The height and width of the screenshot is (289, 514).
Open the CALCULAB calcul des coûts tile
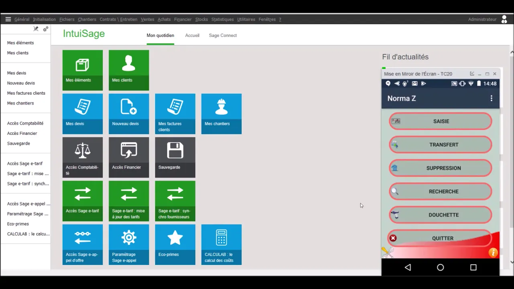221,244
